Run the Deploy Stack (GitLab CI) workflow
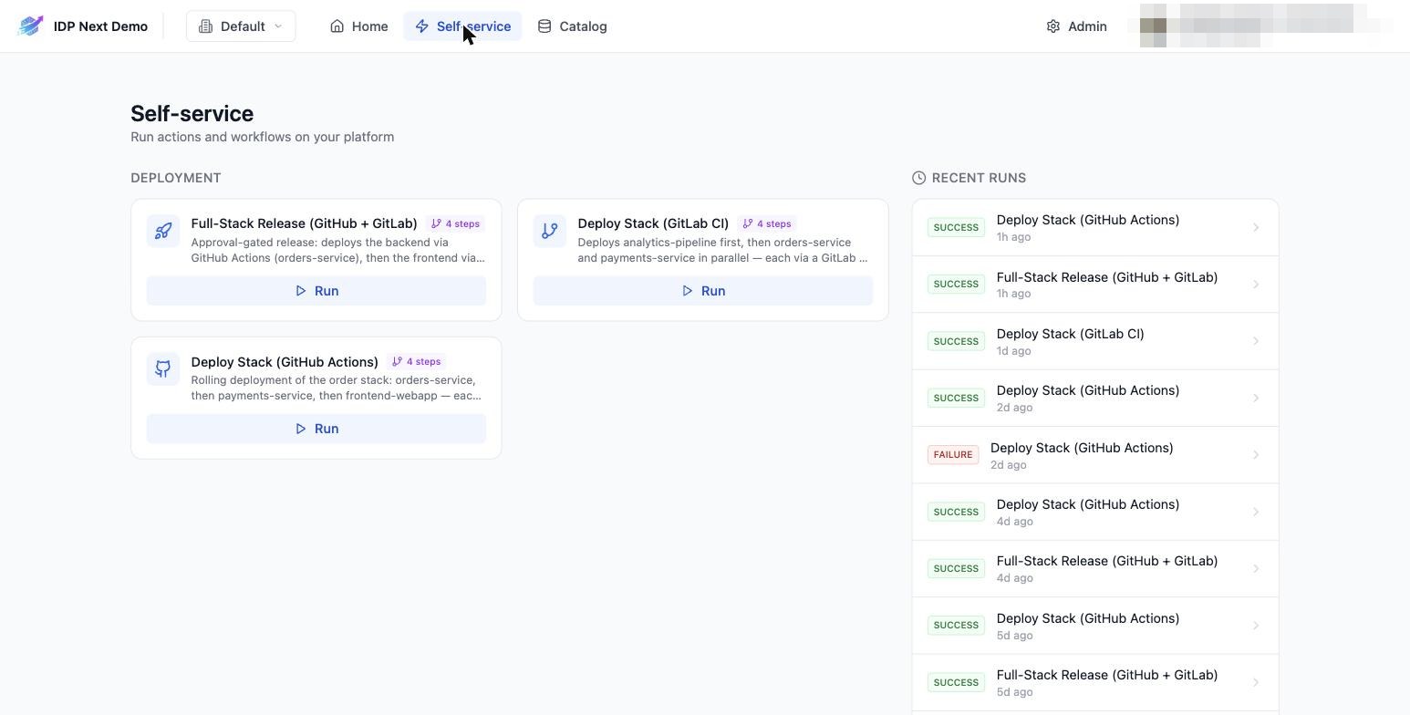 point(703,291)
